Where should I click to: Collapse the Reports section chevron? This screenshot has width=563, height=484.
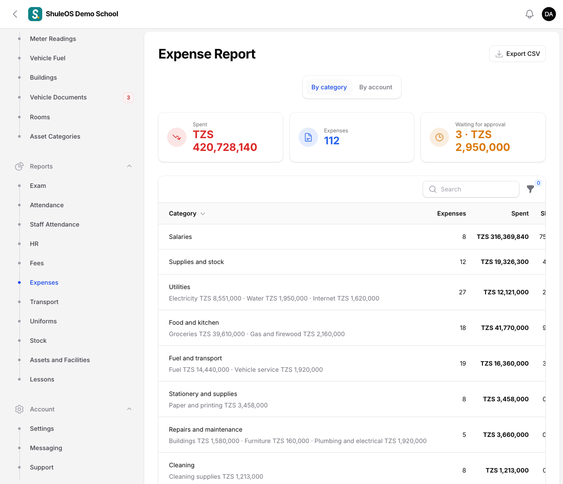click(x=129, y=166)
